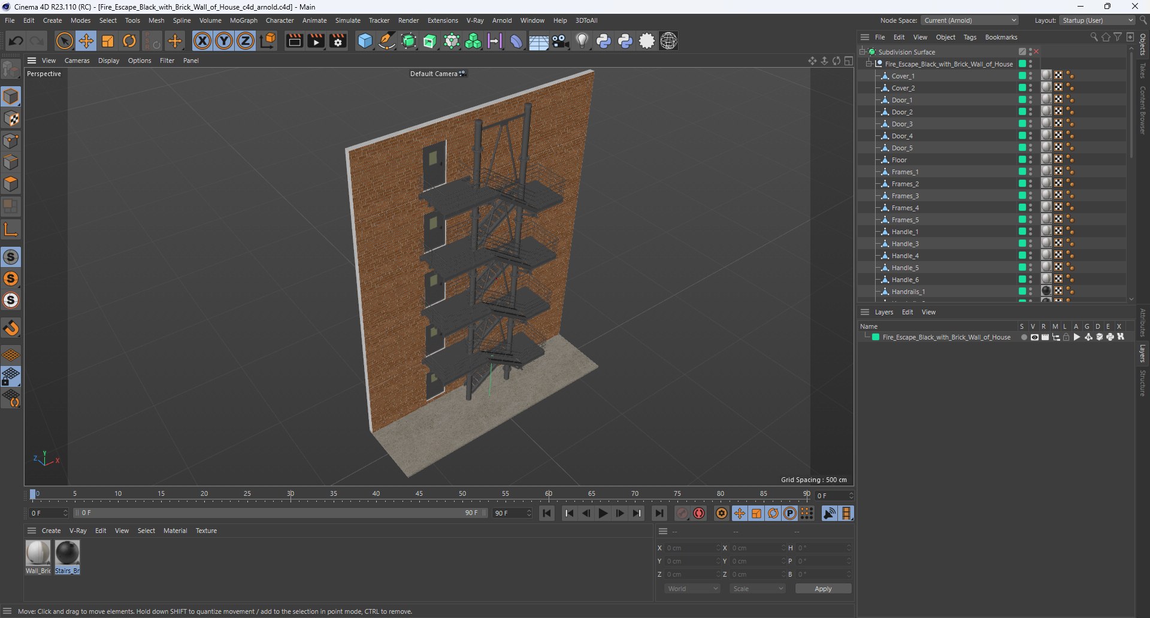Toggle X axis lock
Viewport: 1150px width, 618px height.
202,41
